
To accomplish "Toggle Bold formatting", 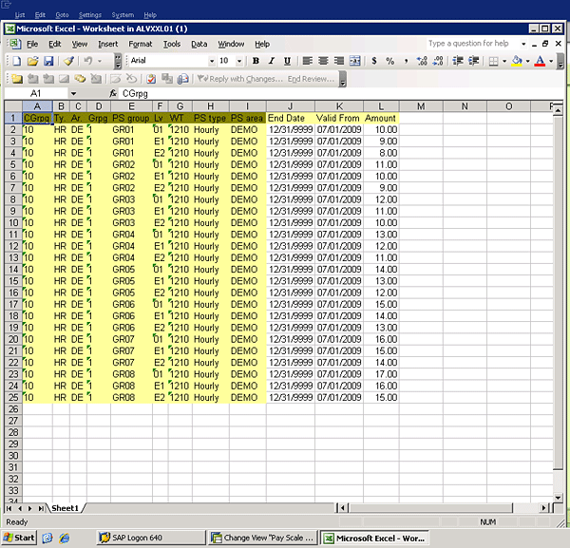I will (x=256, y=61).
